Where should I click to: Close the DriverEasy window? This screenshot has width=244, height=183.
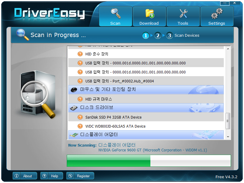pyautogui.click(x=235, y=3)
